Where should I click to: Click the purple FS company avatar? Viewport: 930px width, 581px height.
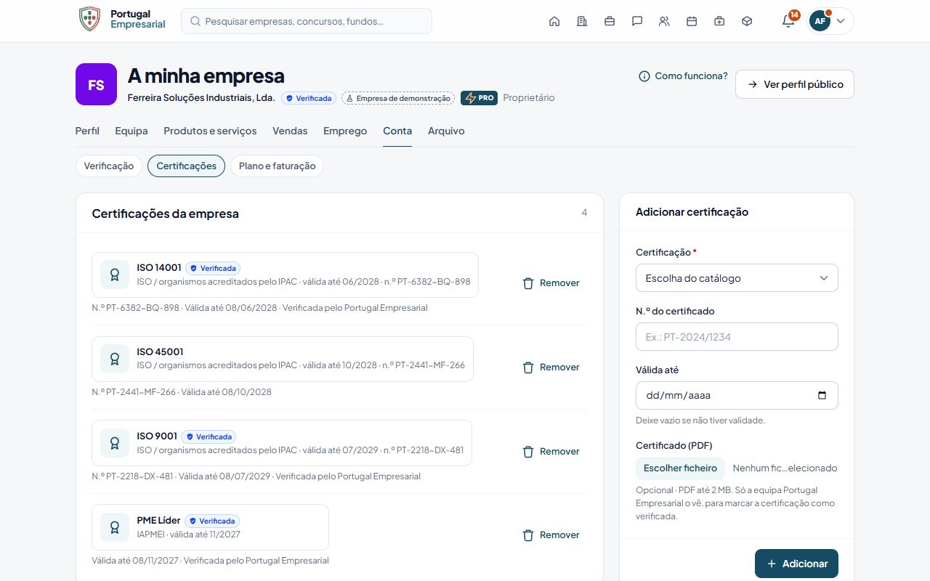click(96, 84)
